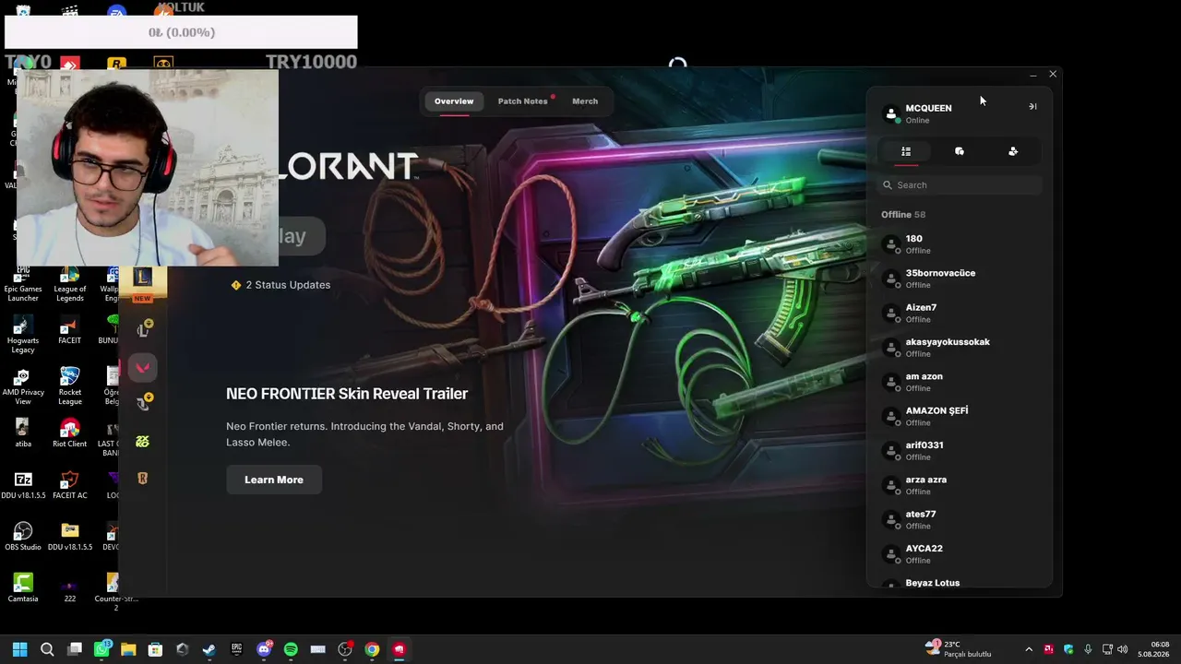Viewport: 1181px width, 664px height.
Task: Open Spotify from the taskbar
Action: tap(291, 649)
